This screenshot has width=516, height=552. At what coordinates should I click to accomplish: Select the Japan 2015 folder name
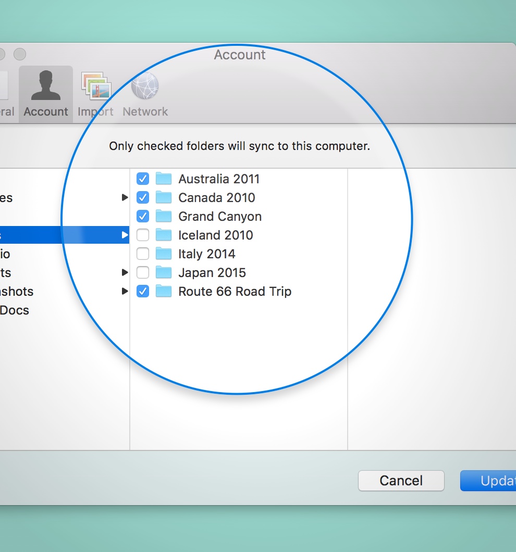(x=212, y=273)
